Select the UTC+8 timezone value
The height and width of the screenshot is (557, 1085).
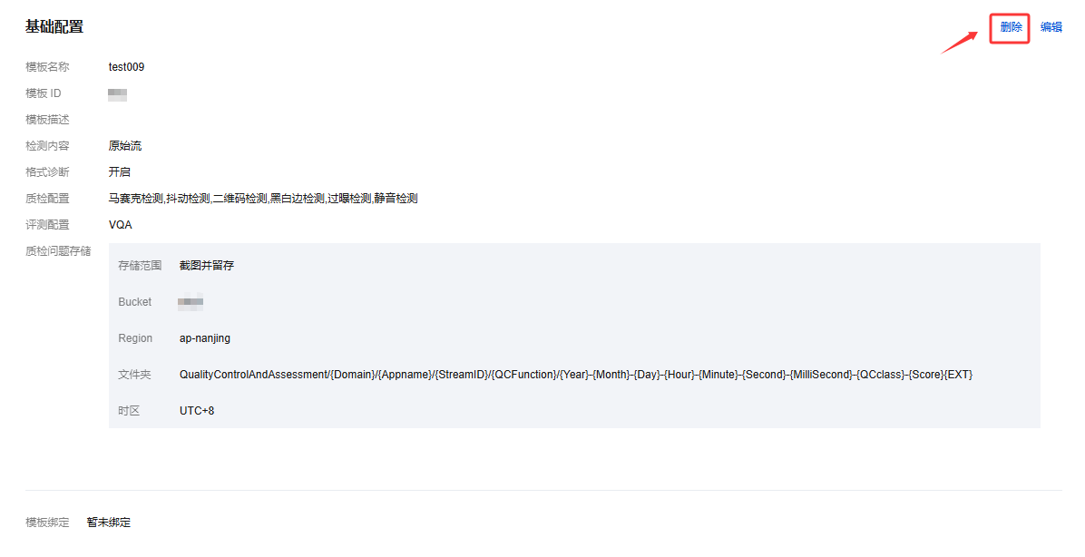197,411
